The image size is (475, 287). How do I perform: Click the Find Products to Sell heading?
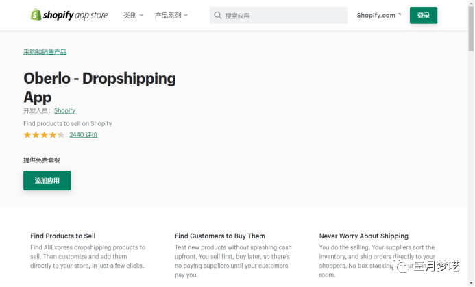(x=62, y=236)
